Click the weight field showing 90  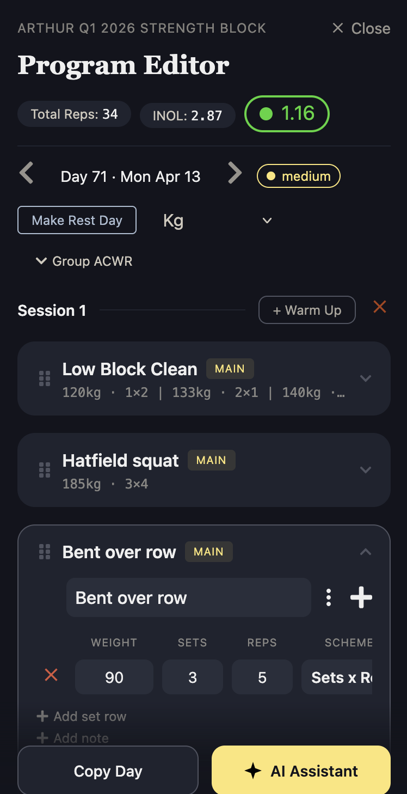[114, 677]
